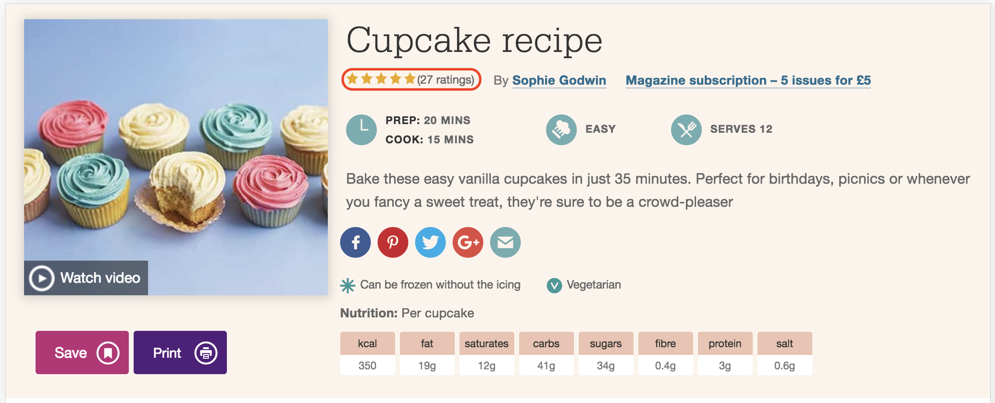Click the clock icon beside prep time

click(361, 130)
